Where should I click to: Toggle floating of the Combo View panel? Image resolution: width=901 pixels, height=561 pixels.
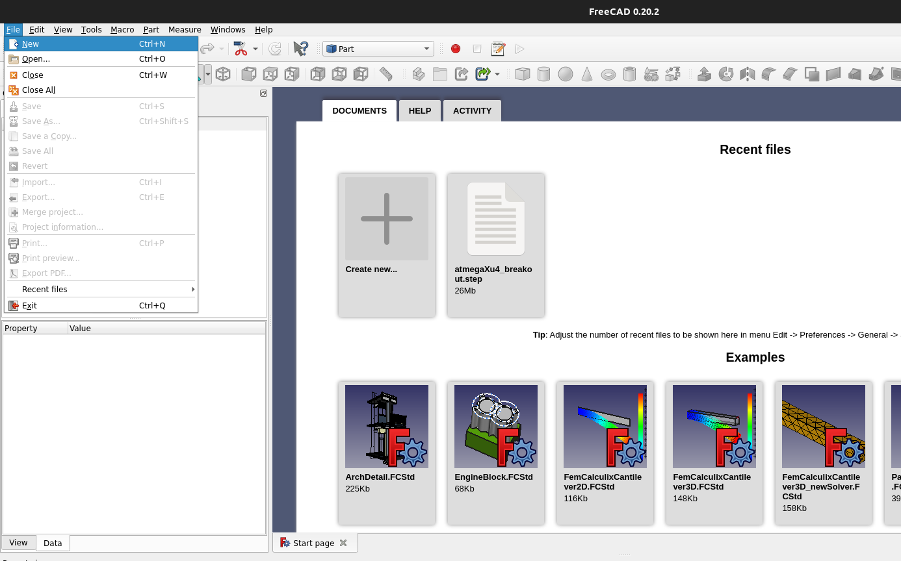(263, 93)
